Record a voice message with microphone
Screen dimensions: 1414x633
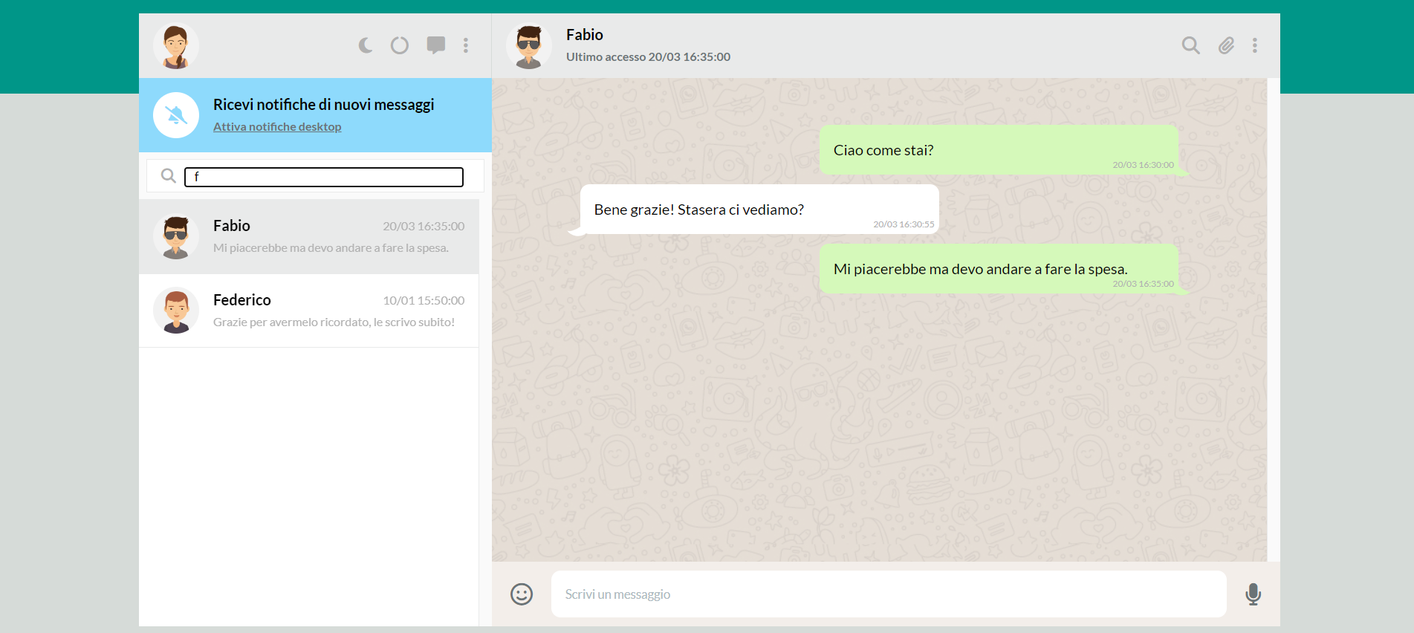coord(1253,594)
